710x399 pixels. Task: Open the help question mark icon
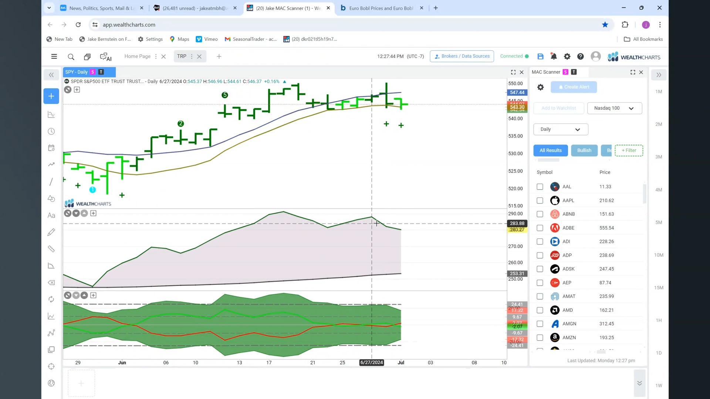(x=581, y=57)
